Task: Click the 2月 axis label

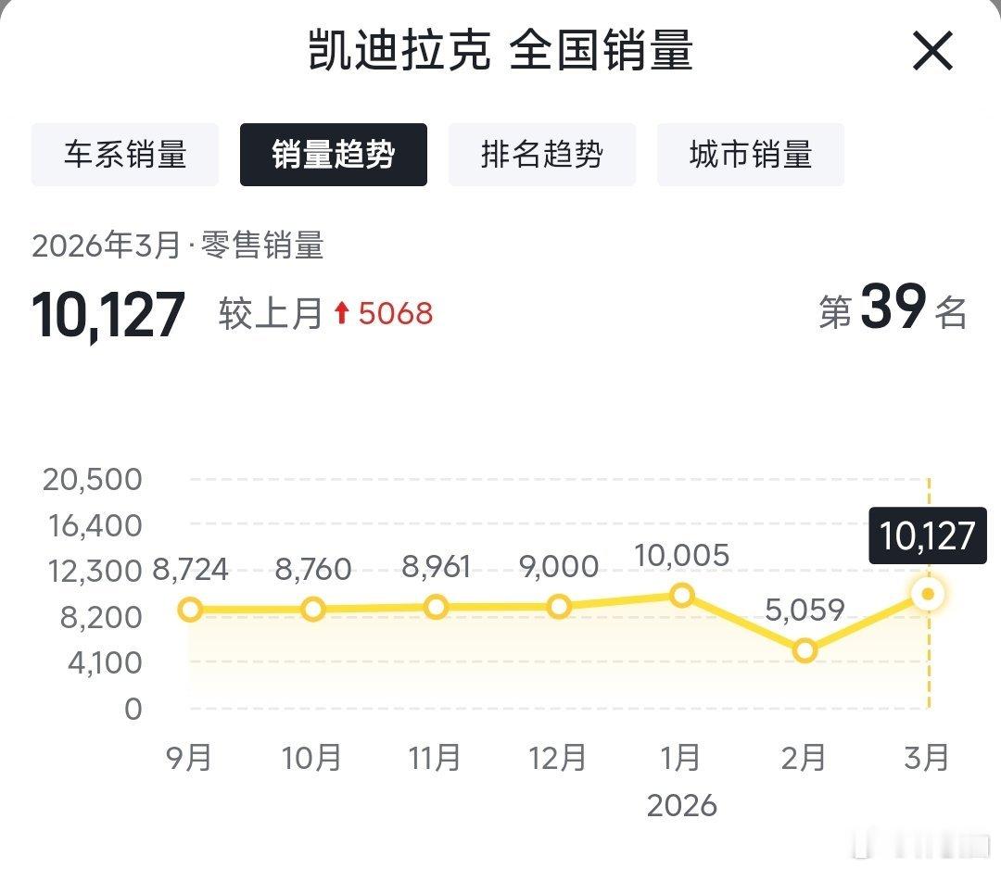Action: (x=804, y=758)
